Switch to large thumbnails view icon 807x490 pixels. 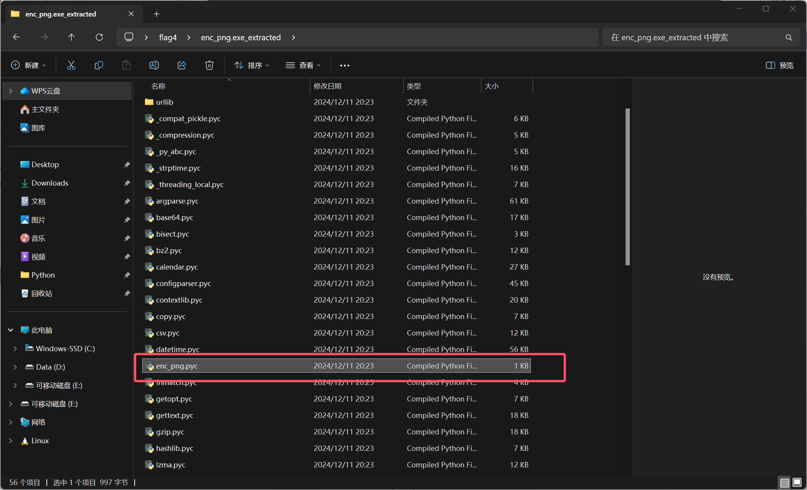point(797,482)
